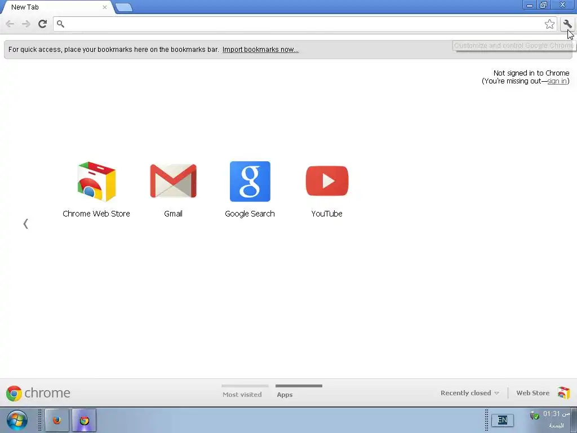Screen dimensions: 577x433
Task: Click the Chrome Web Store label text
Action: pyautogui.click(x=96, y=214)
